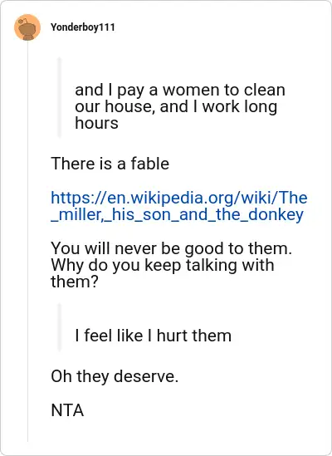Screen dimensions: 332x456
Task: Click the word 'them?' ending the paragraph
Action: 75,282
